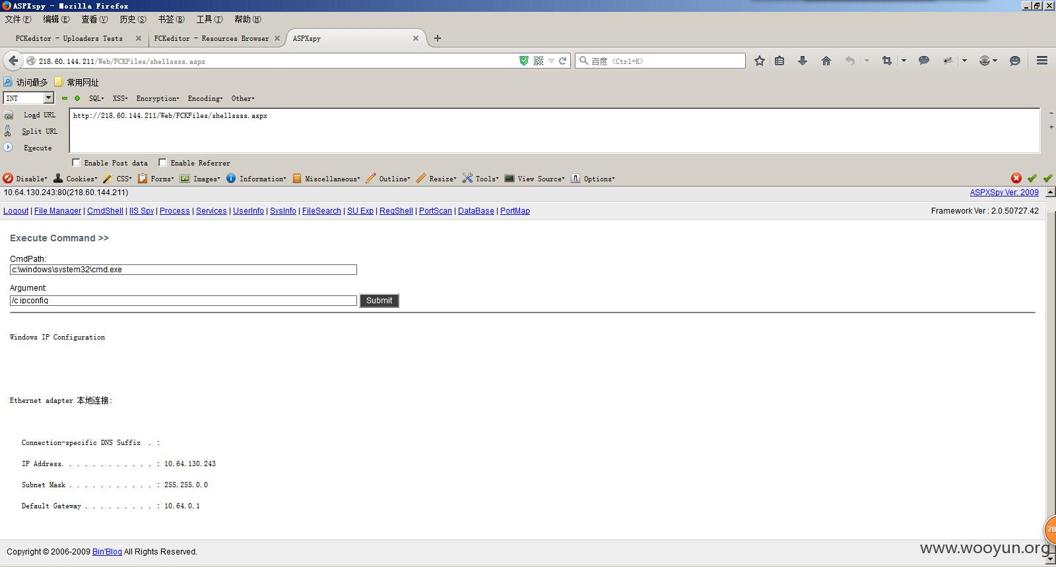Click the smiley face toolbar icon

pyautogui.click(x=1015, y=61)
